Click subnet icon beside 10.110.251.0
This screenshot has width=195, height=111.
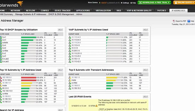(x=70, y=54)
